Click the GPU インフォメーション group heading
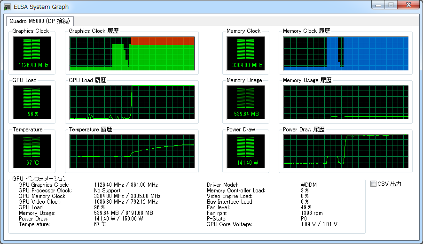The height and width of the screenshot is (244, 423). (40, 179)
